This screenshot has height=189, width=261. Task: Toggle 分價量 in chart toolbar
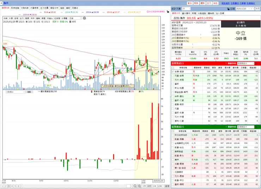click(x=64, y=18)
